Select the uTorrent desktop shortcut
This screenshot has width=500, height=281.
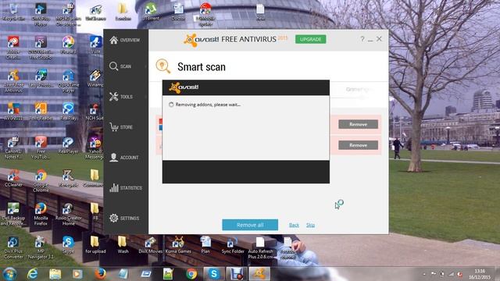151,12
